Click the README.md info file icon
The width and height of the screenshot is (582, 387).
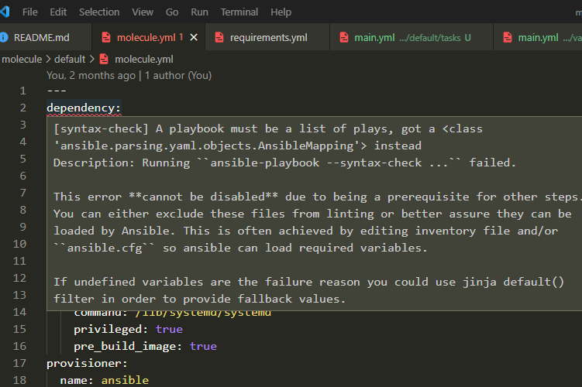(x=4, y=37)
